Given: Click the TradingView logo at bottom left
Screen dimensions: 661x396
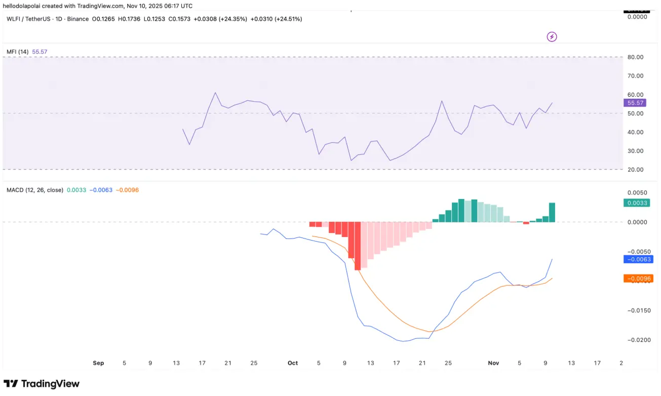Looking at the screenshot, I should [x=42, y=384].
